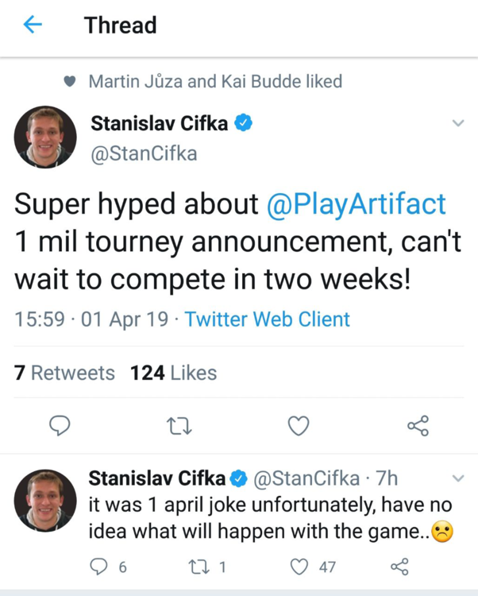Reply to the april joke tweet

pyautogui.click(x=98, y=567)
